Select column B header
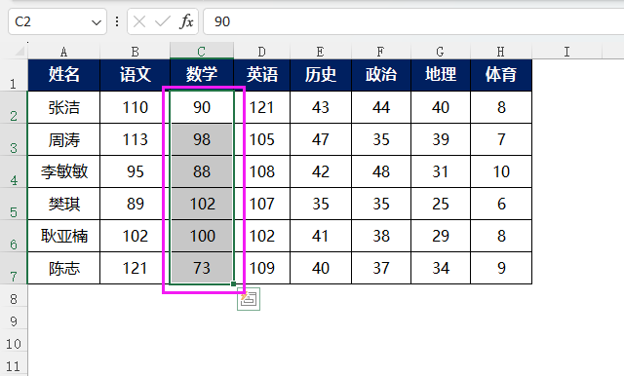624x376 pixels. point(136,52)
